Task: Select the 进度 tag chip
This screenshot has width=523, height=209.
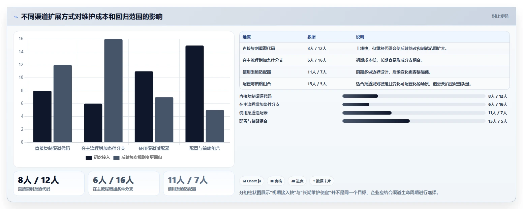Action: 297,181
